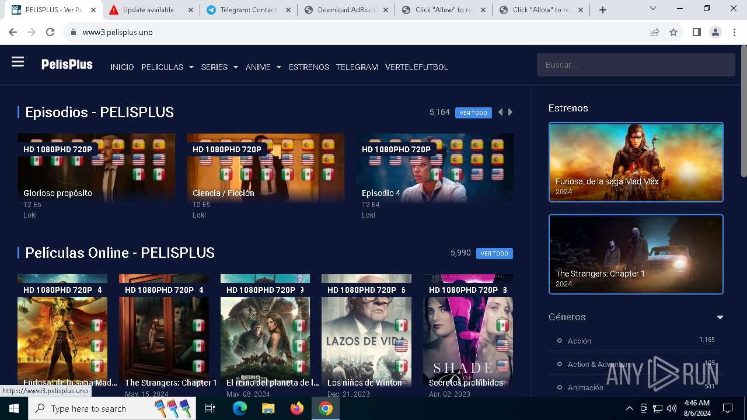Open ESTRENOS page
The image size is (747, 420).
pyautogui.click(x=309, y=67)
